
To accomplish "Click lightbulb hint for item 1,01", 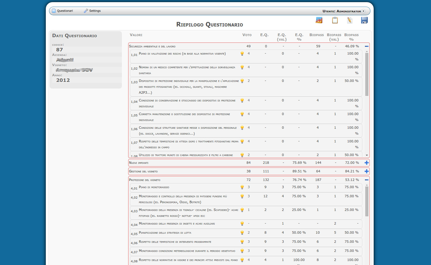I will 242,54.
